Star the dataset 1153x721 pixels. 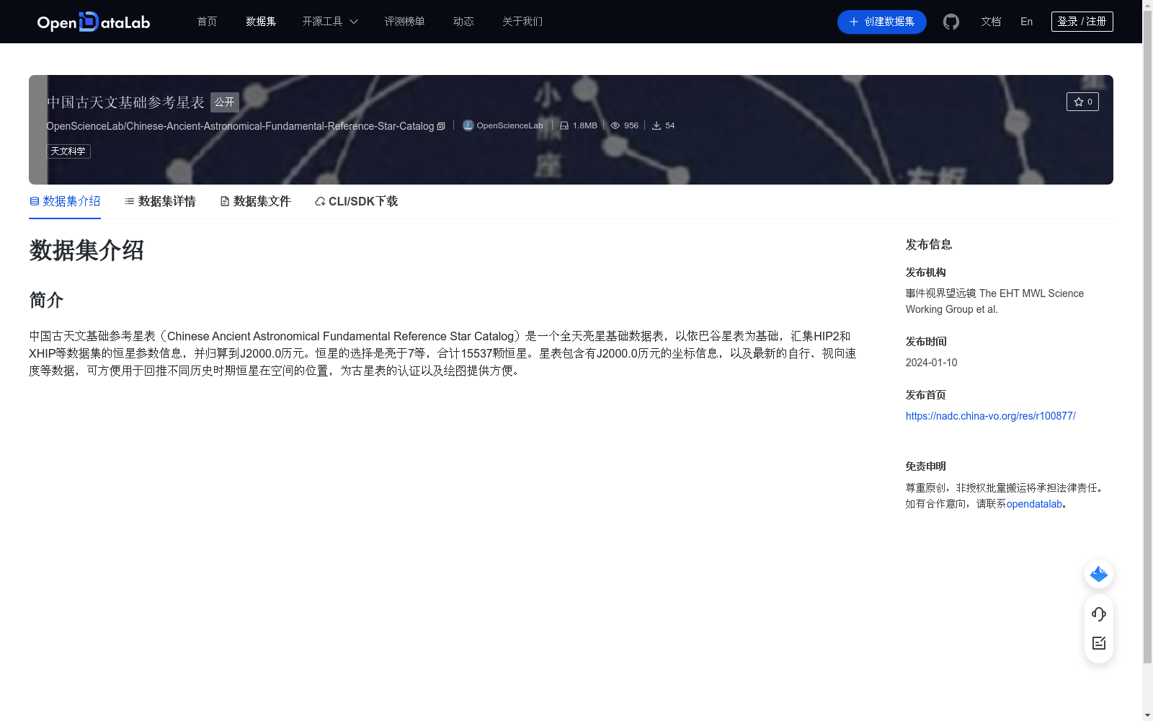(1082, 102)
